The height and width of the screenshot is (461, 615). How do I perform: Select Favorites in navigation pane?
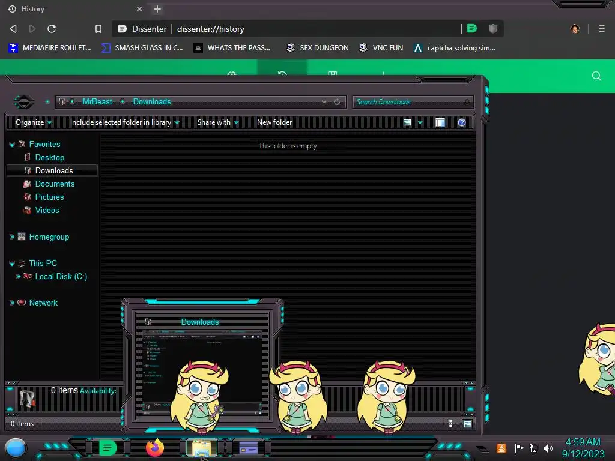pos(44,144)
